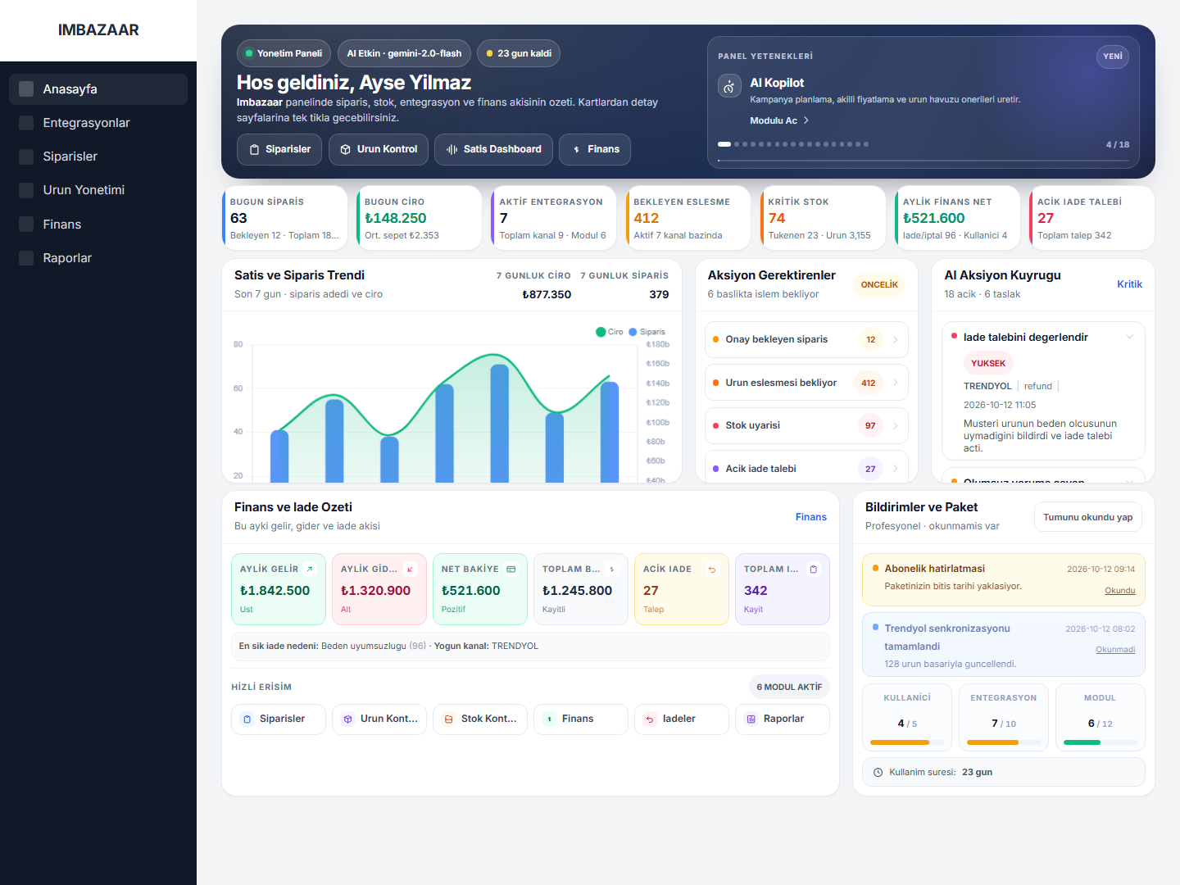
Task: Click the clock icon beside Kullanim suresi
Action: (878, 773)
